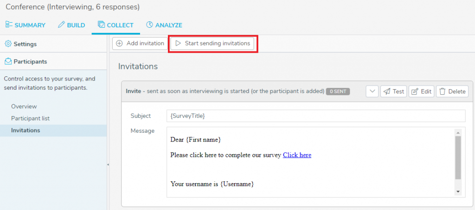Click the Settings gear icon
The image size is (475, 210).
coord(8,44)
